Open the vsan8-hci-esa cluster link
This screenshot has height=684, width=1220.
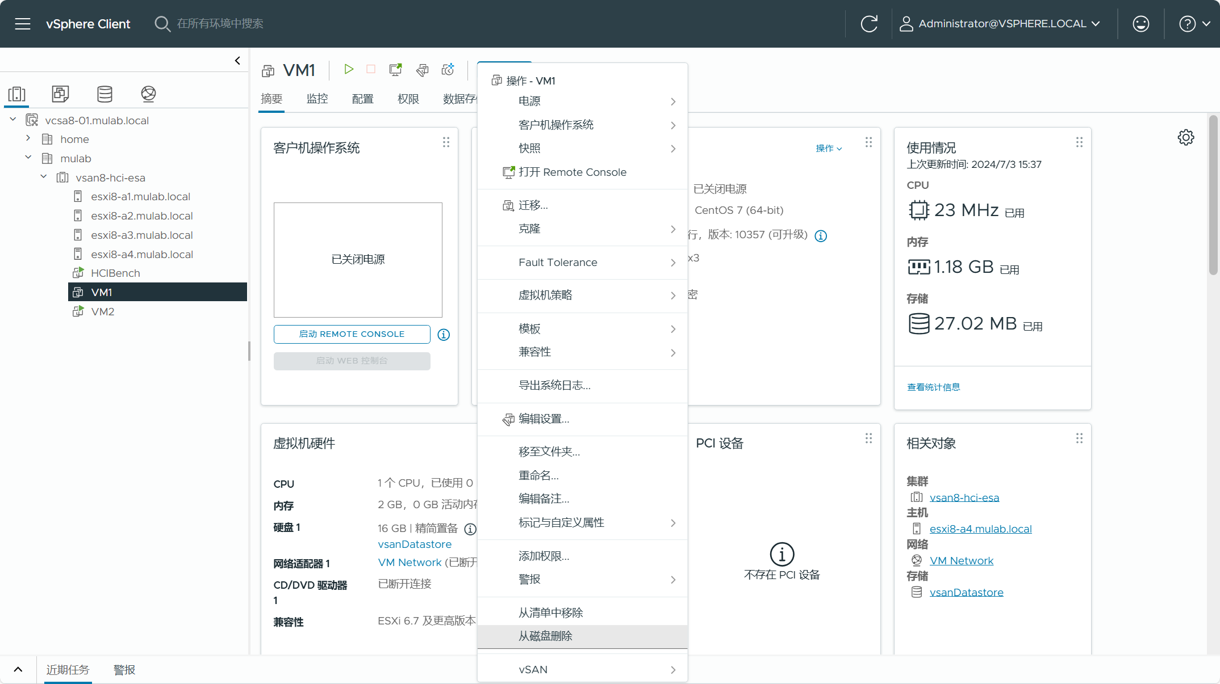pyautogui.click(x=964, y=497)
